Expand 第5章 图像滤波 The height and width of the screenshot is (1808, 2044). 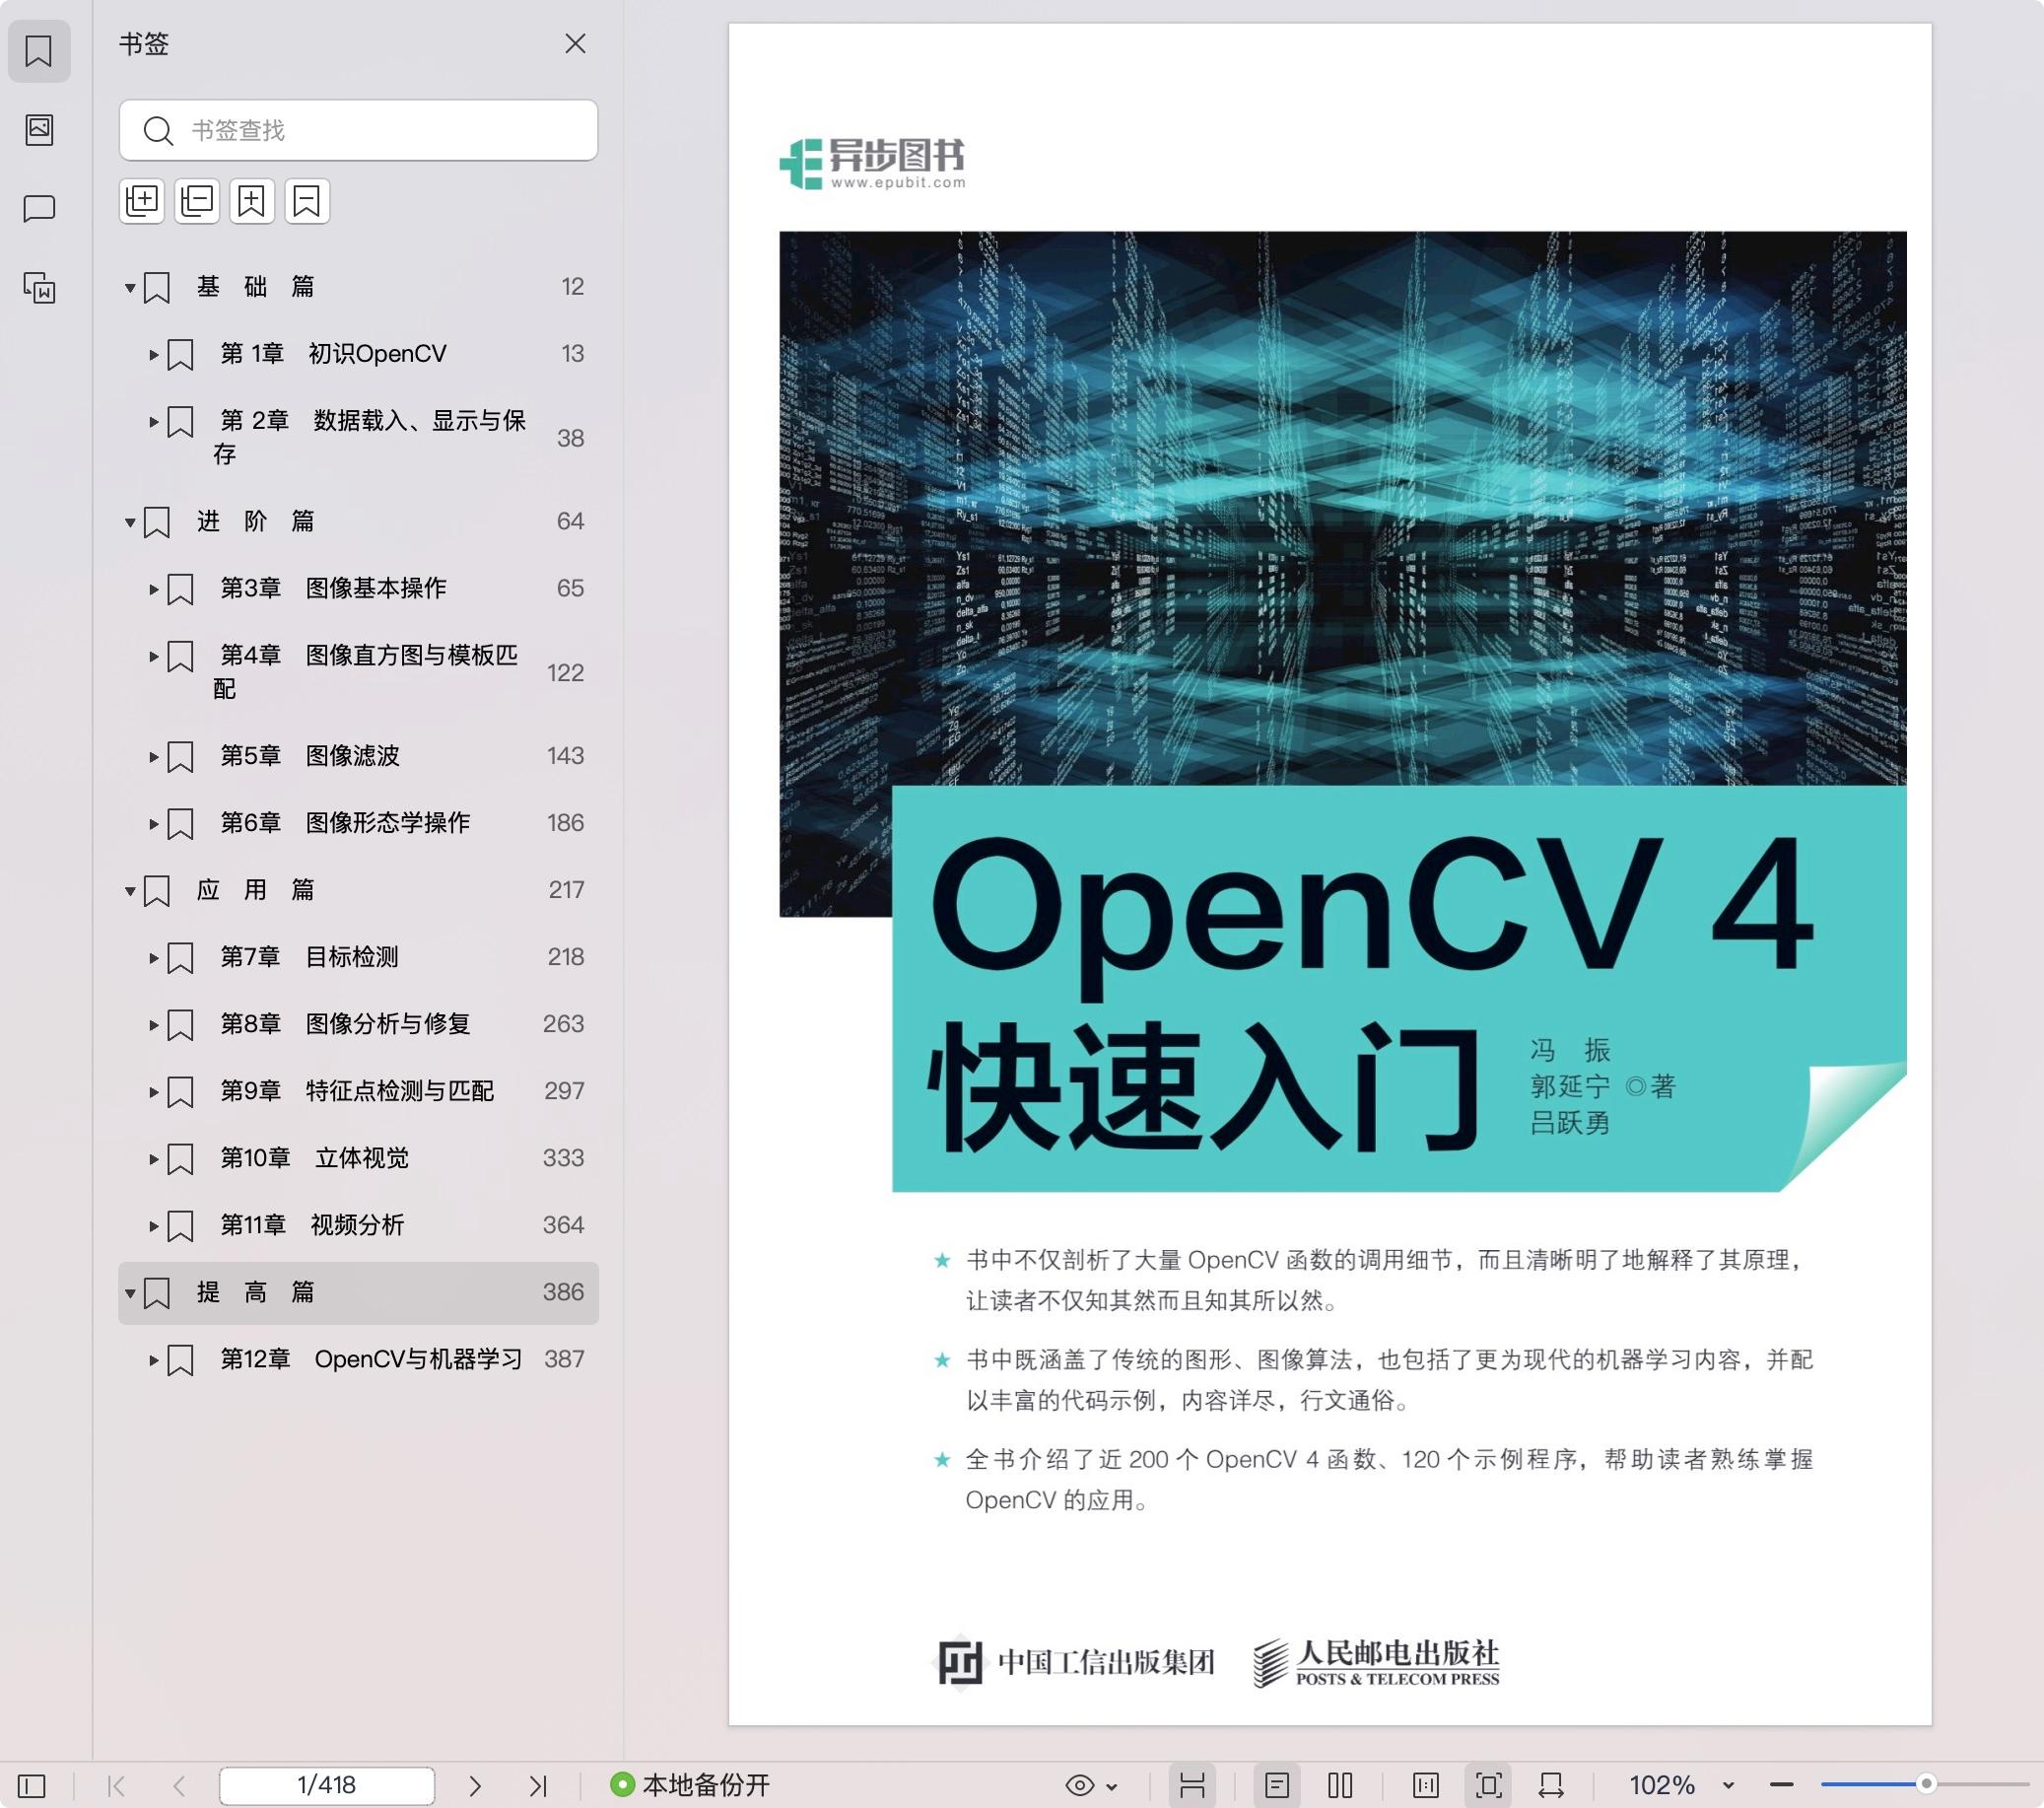(x=153, y=756)
